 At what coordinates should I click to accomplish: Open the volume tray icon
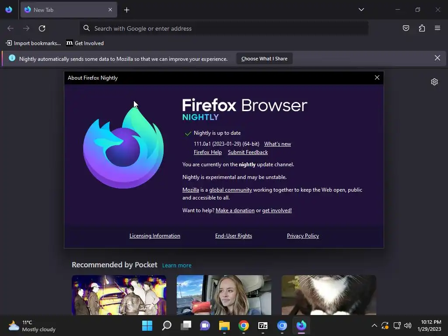click(x=408, y=325)
